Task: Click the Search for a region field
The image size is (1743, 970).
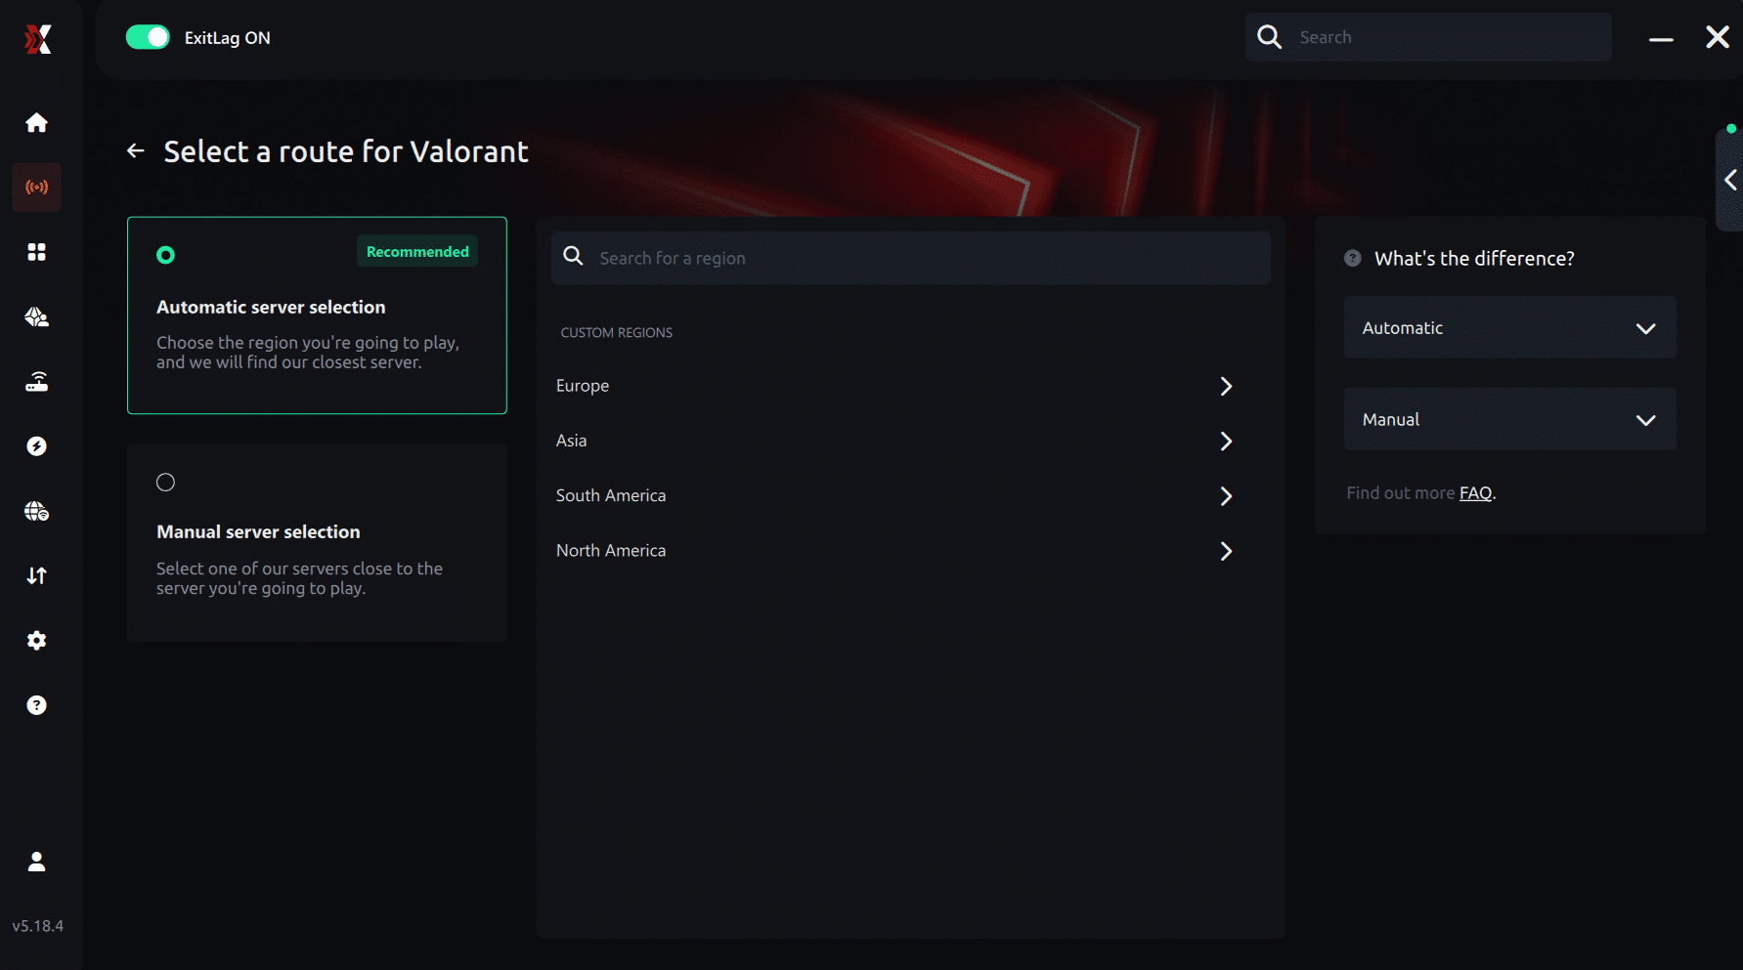Action: click(x=910, y=258)
